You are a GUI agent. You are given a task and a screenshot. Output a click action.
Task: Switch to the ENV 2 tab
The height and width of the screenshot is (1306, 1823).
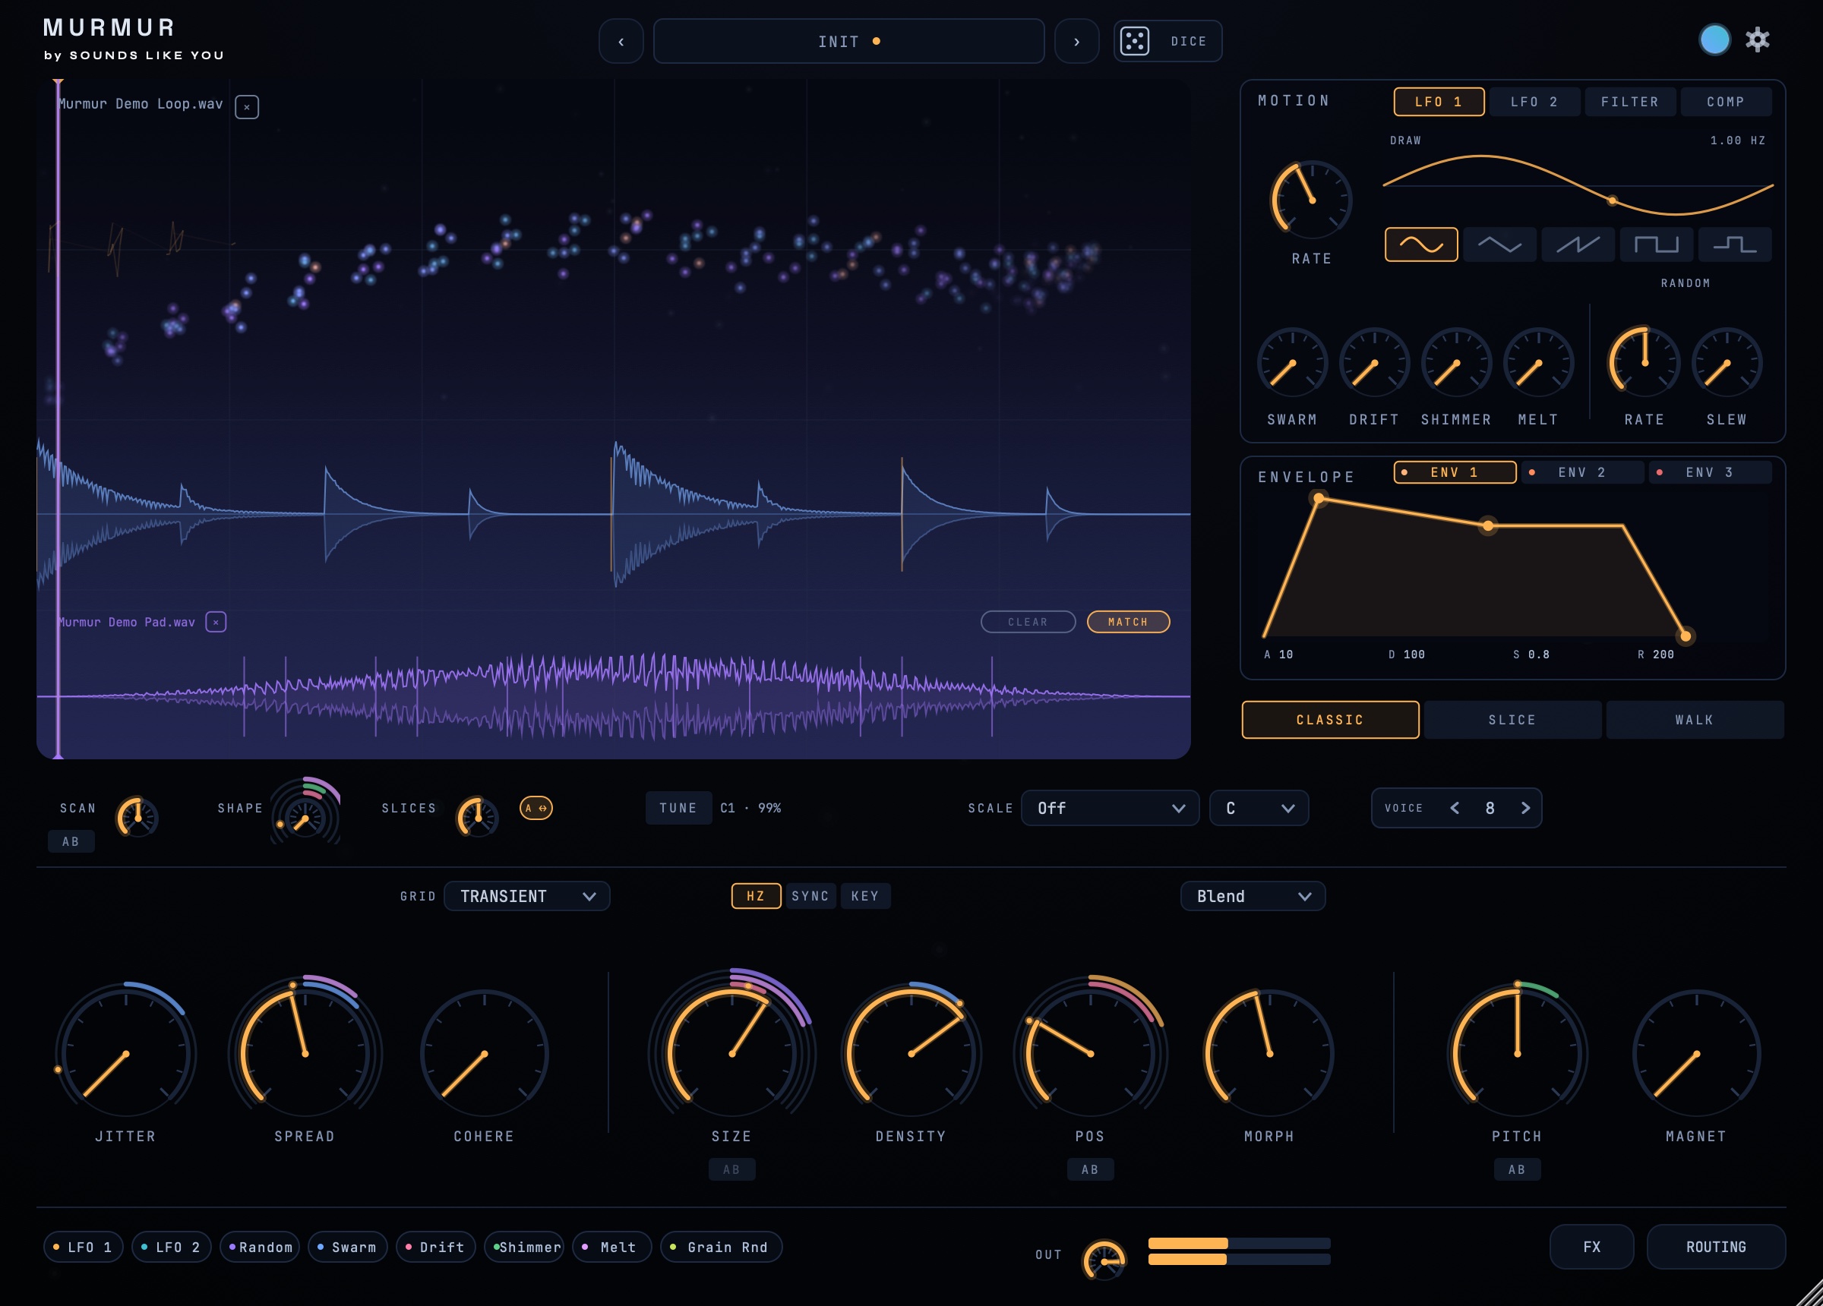(x=1583, y=472)
